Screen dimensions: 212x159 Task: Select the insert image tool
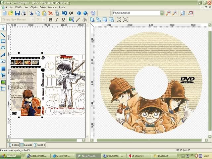tap(3, 82)
